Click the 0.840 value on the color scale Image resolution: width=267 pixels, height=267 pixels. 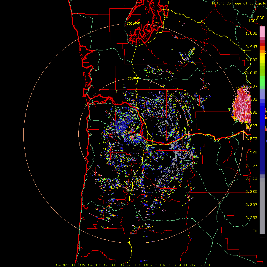point(251,73)
